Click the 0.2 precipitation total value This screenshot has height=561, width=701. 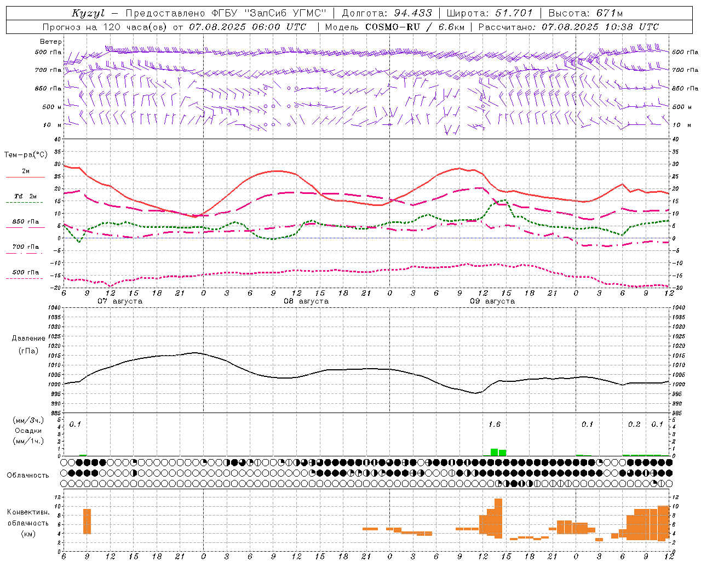634,425
